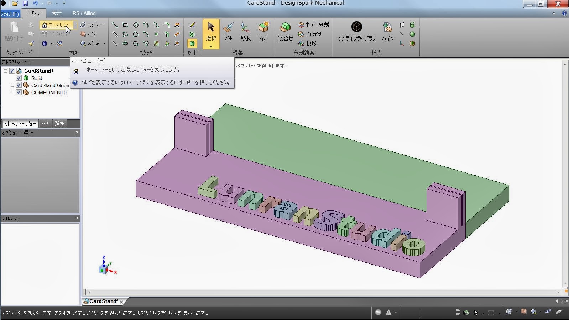569x320 pixels.
Task: Activate the 移動 (Move) tool
Action: pos(246,32)
